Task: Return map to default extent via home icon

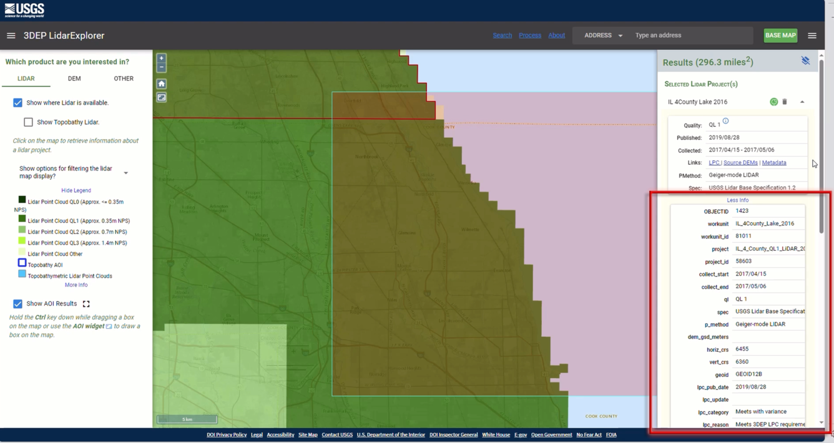Action: click(x=161, y=83)
